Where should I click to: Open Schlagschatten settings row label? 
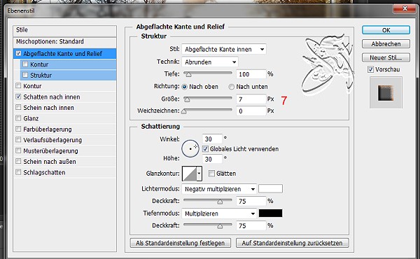[x=44, y=172]
